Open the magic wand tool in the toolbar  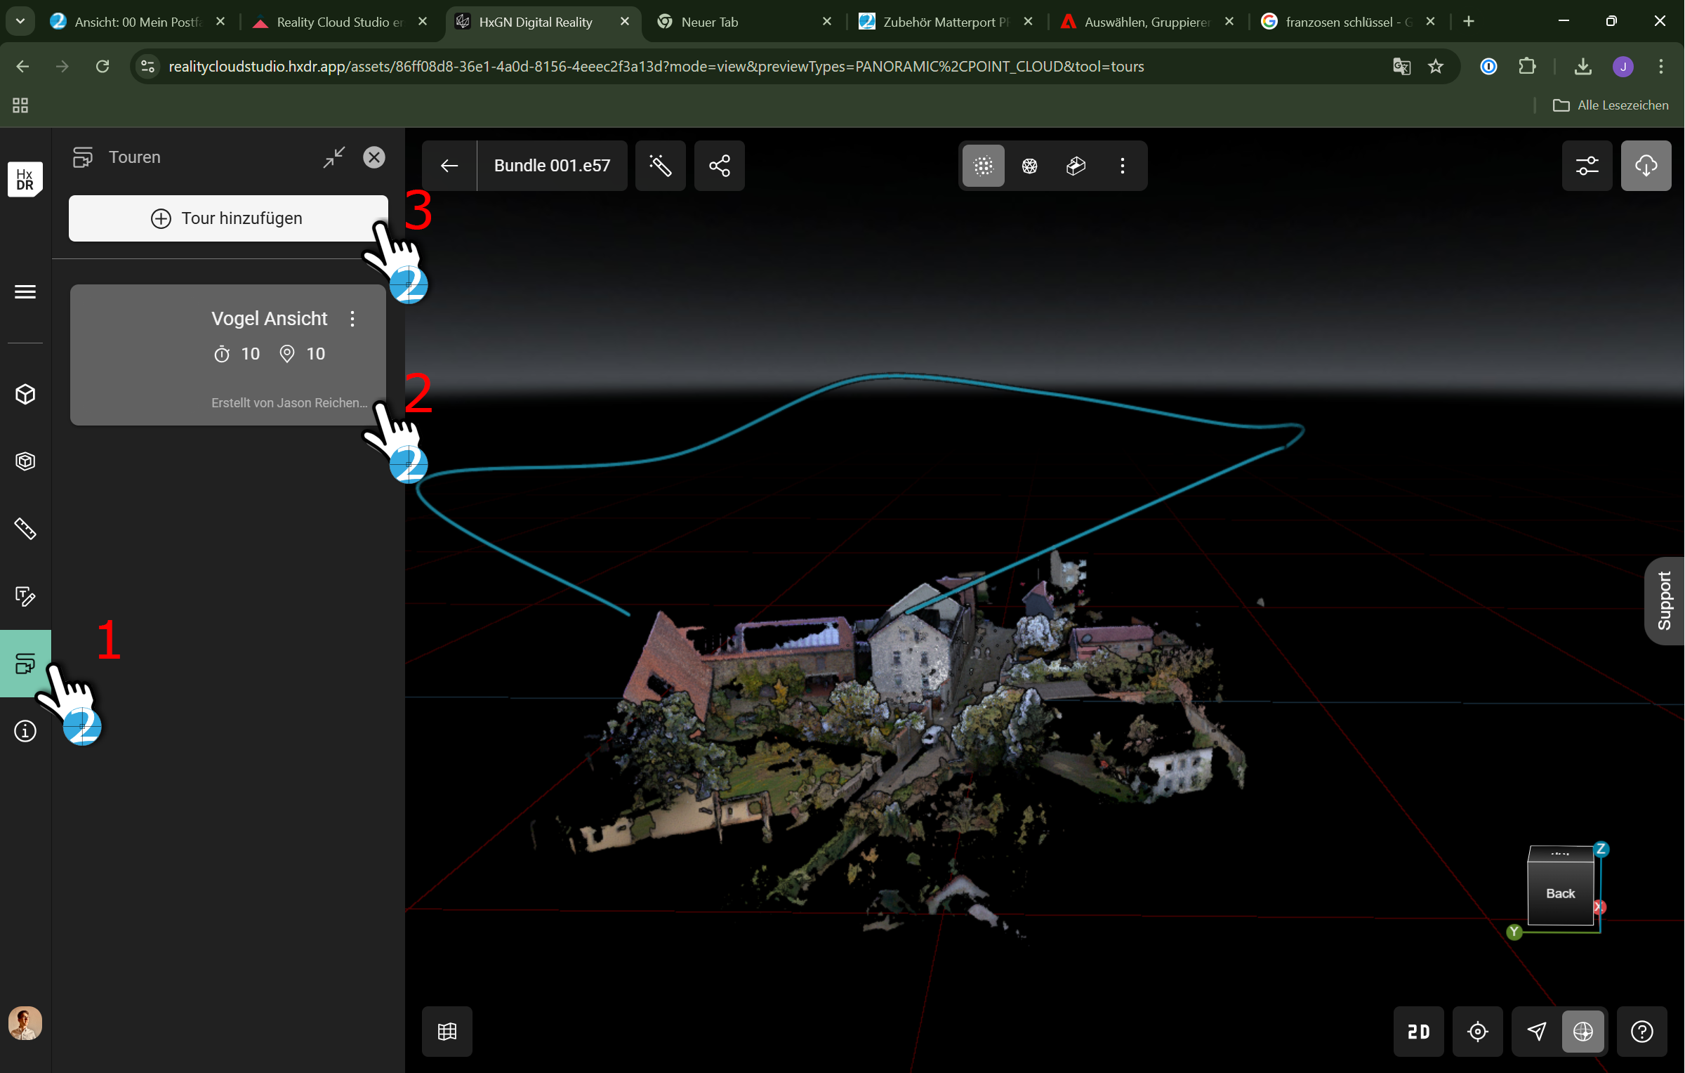[x=661, y=166]
